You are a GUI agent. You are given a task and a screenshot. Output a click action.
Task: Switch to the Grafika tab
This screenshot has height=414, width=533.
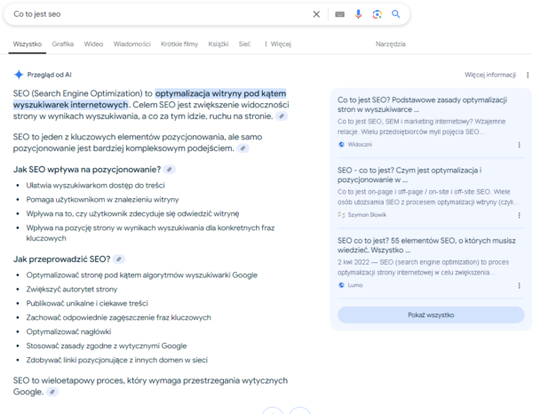[x=62, y=44]
